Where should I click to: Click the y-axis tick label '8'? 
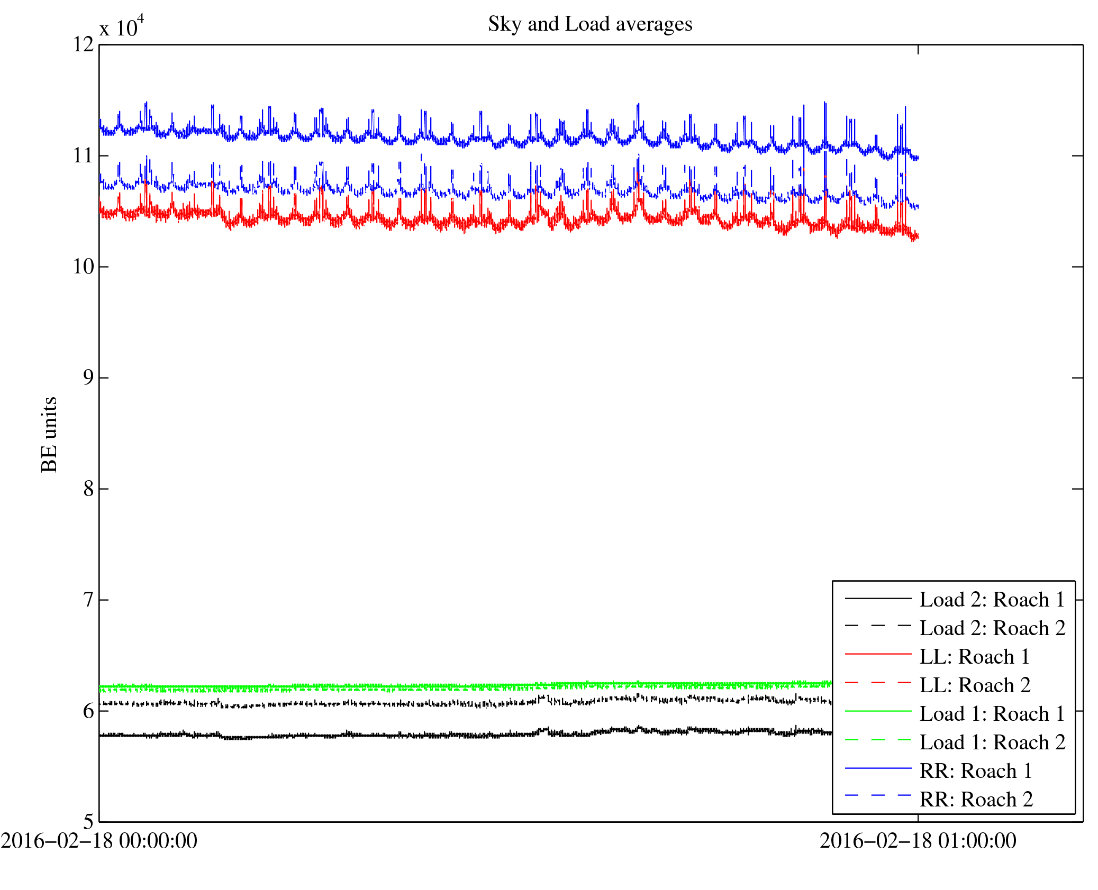(89, 489)
